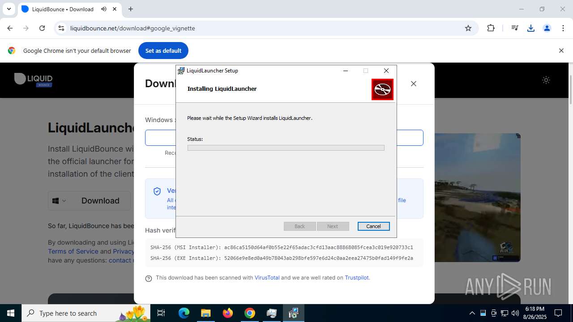Image resolution: width=573 pixels, height=322 pixels.
Task: Open the Trustpilot link
Action: [357, 278]
